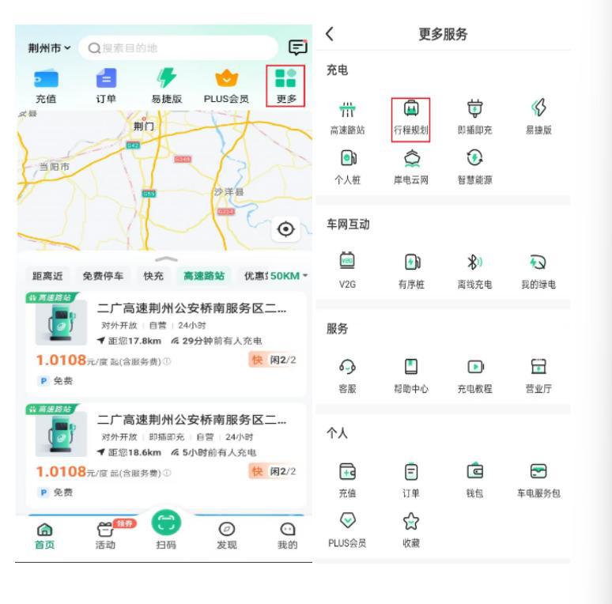
Task: Switch to the 发现 discover tab
Action: (229, 535)
